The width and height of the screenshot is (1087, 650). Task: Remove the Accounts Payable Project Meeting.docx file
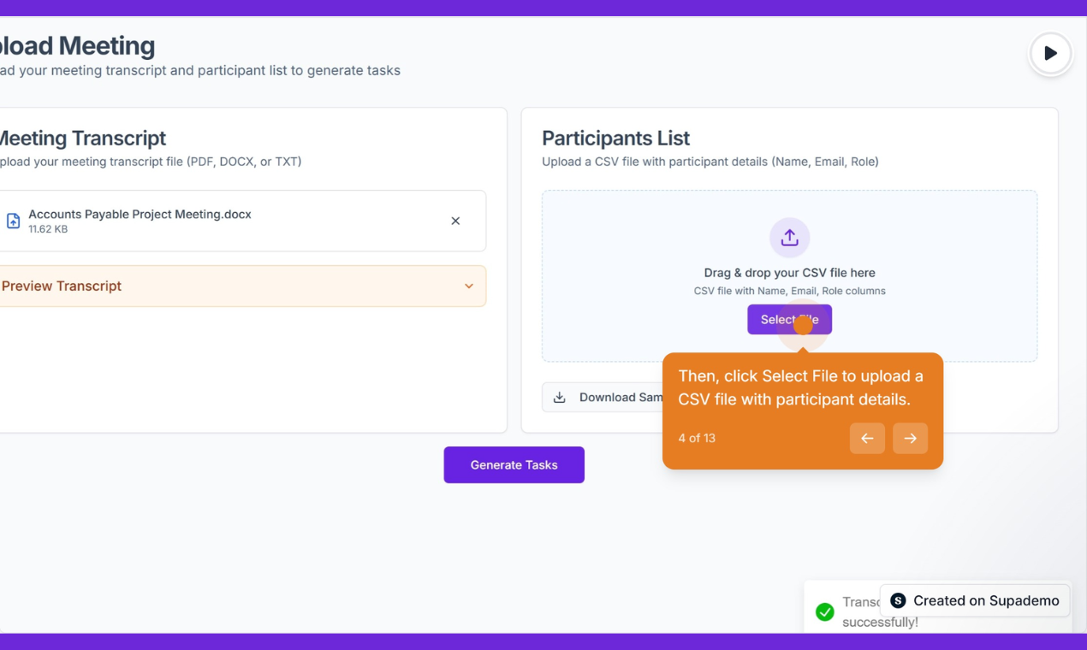click(455, 220)
